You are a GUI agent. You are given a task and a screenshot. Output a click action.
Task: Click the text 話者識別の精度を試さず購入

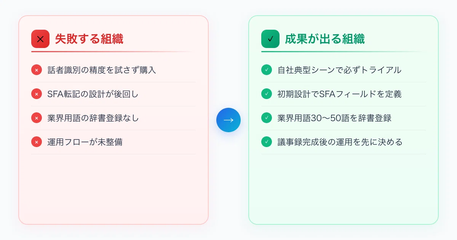point(102,70)
